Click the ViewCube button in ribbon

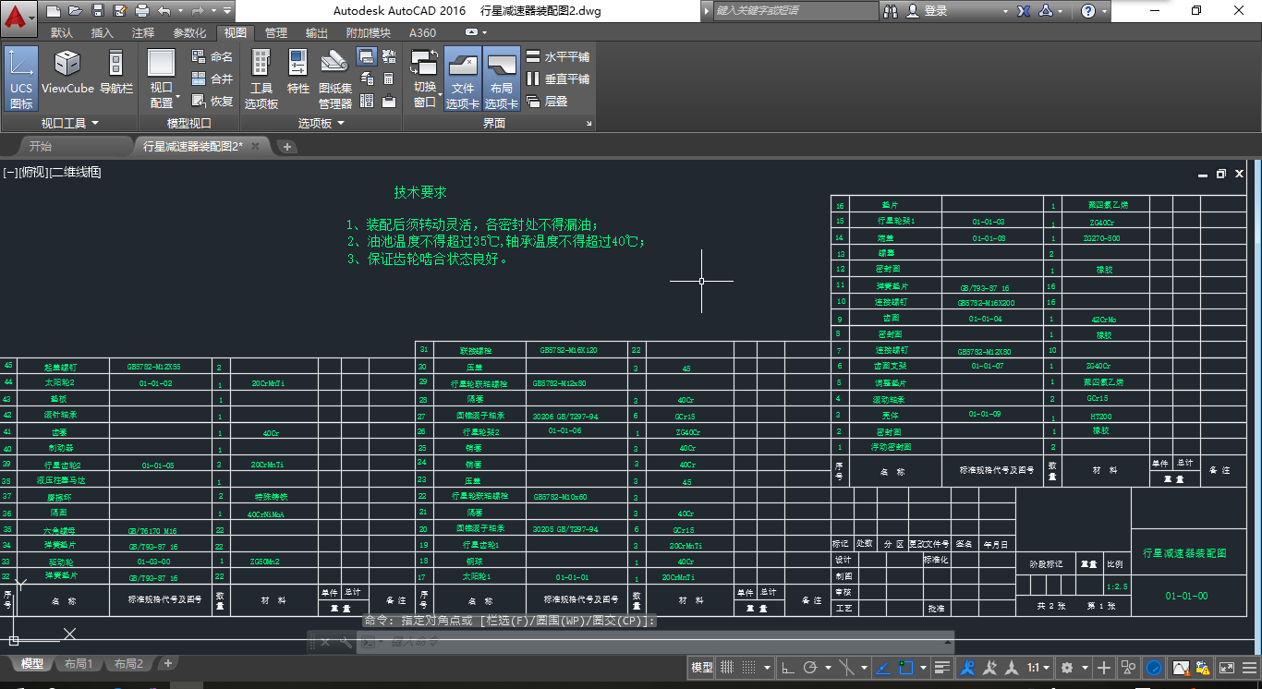click(x=67, y=73)
